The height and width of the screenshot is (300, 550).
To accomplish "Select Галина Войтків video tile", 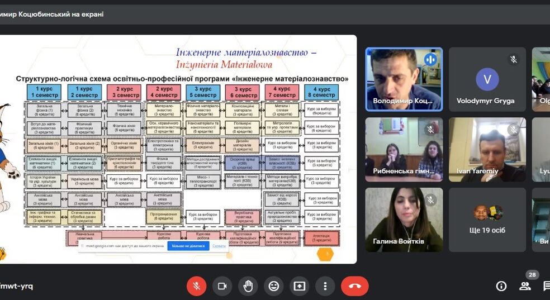I will [404, 219].
